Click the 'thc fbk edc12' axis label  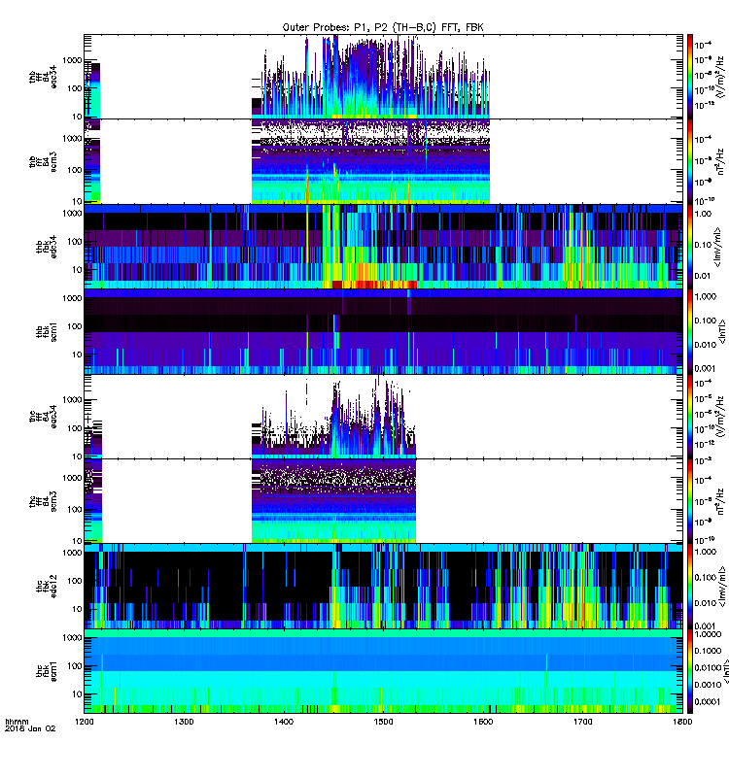pos(46,586)
